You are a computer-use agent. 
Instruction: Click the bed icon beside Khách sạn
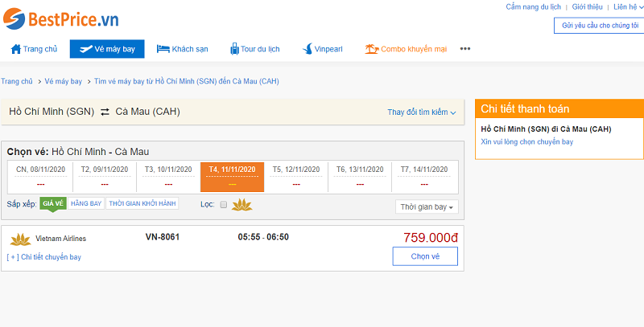click(x=163, y=49)
